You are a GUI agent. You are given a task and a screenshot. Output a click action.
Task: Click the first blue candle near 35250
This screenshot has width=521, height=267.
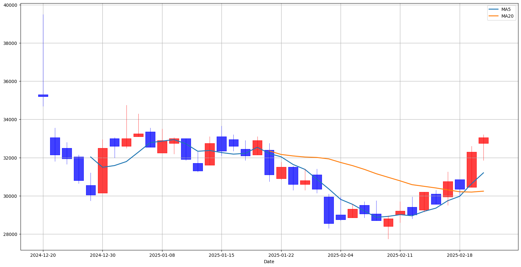pos(43,96)
